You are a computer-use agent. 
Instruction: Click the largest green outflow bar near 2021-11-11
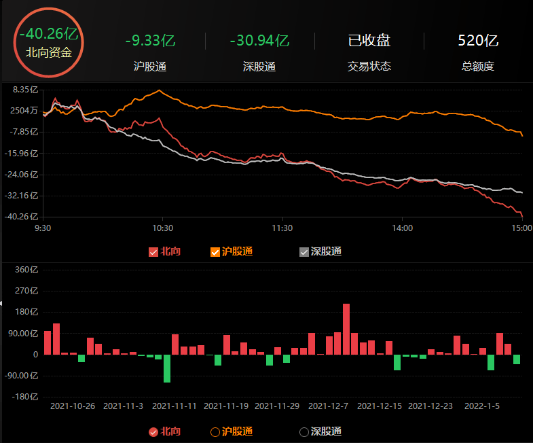pos(167,368)
